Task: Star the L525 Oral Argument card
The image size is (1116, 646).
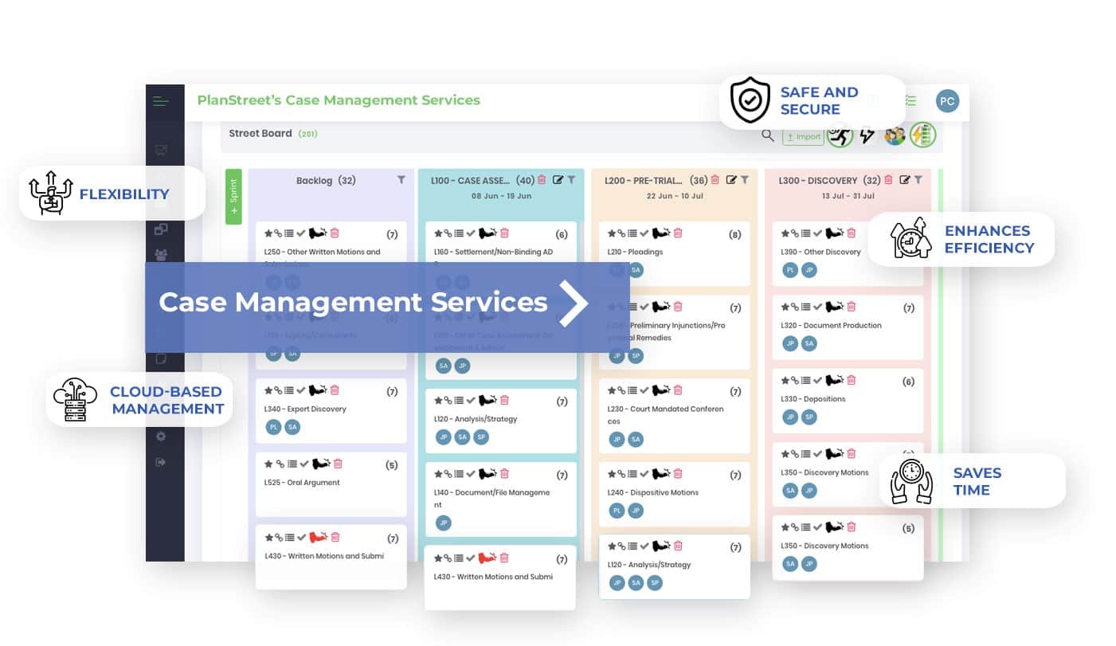Action: (268, 464)
